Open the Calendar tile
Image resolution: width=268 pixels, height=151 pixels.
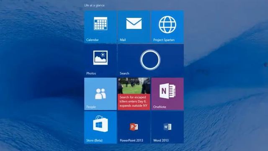click(100, 26)
